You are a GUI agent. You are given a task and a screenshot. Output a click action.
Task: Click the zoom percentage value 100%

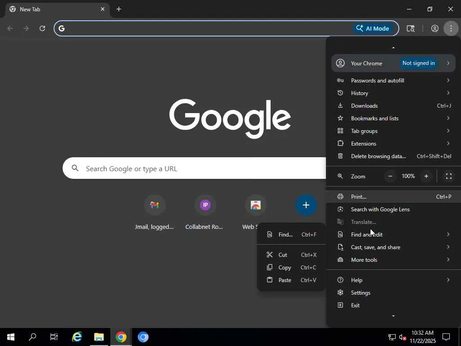[408, 176]
